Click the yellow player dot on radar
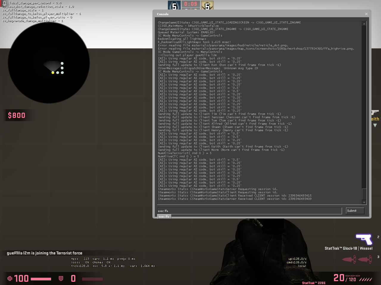This screenshot has width=381, height=285. [53, 73]
